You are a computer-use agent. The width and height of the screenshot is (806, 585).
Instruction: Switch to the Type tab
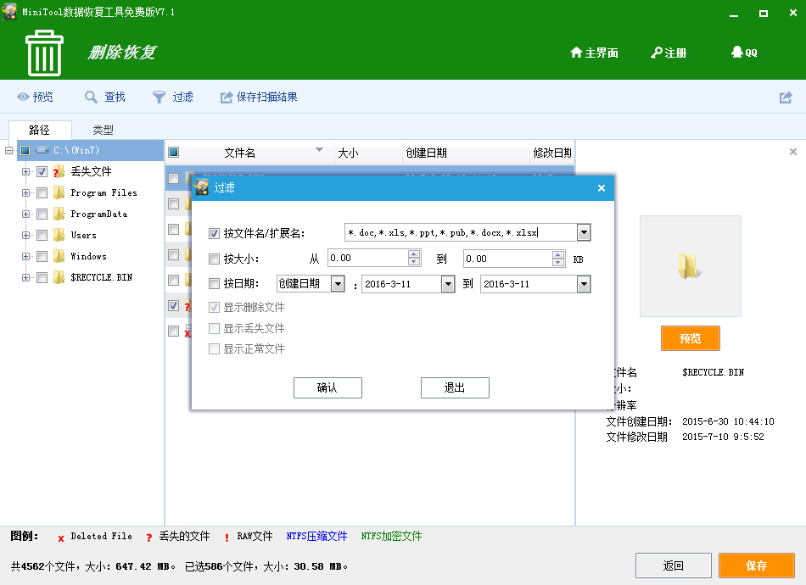pos(103,130)
